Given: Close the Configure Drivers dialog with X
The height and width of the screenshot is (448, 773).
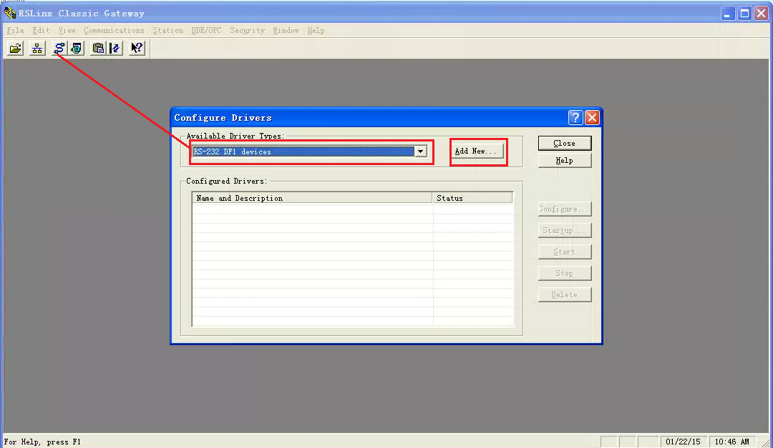Looking at the screenshot, I should click(x=592, y=118).
